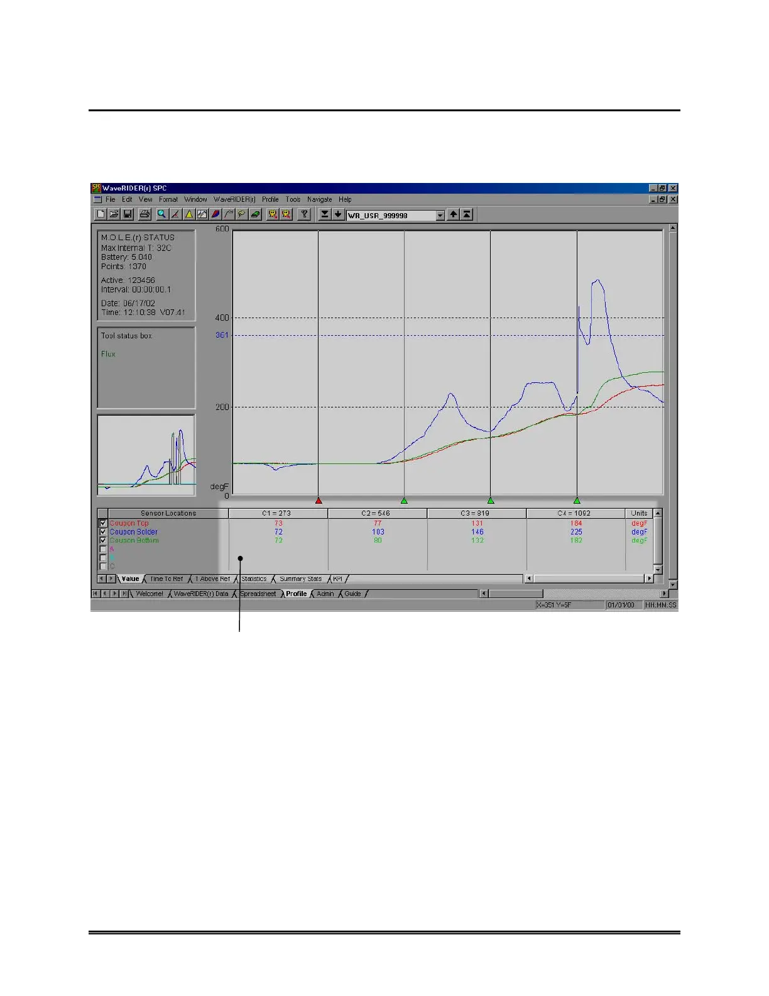Switch to the WaveRIDER(r) Data worksheet tab

pyautogui.click(x=201, y=594)
